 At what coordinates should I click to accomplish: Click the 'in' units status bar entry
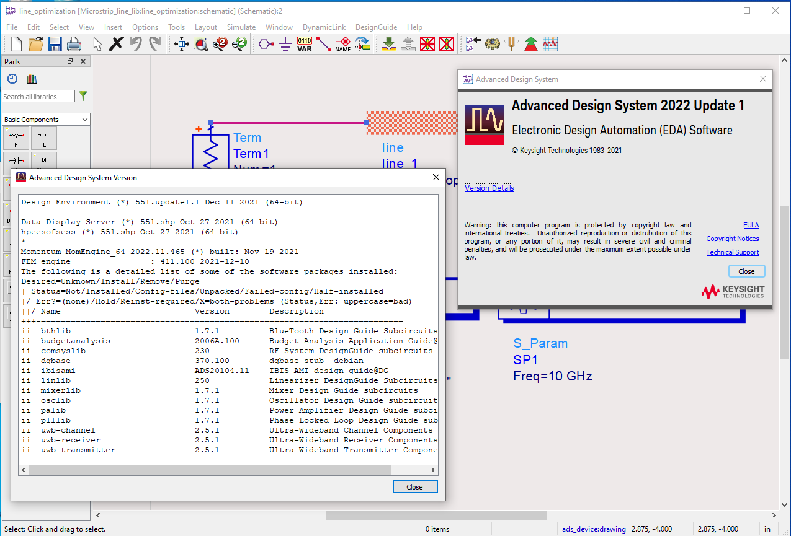[x=767, y=529]
